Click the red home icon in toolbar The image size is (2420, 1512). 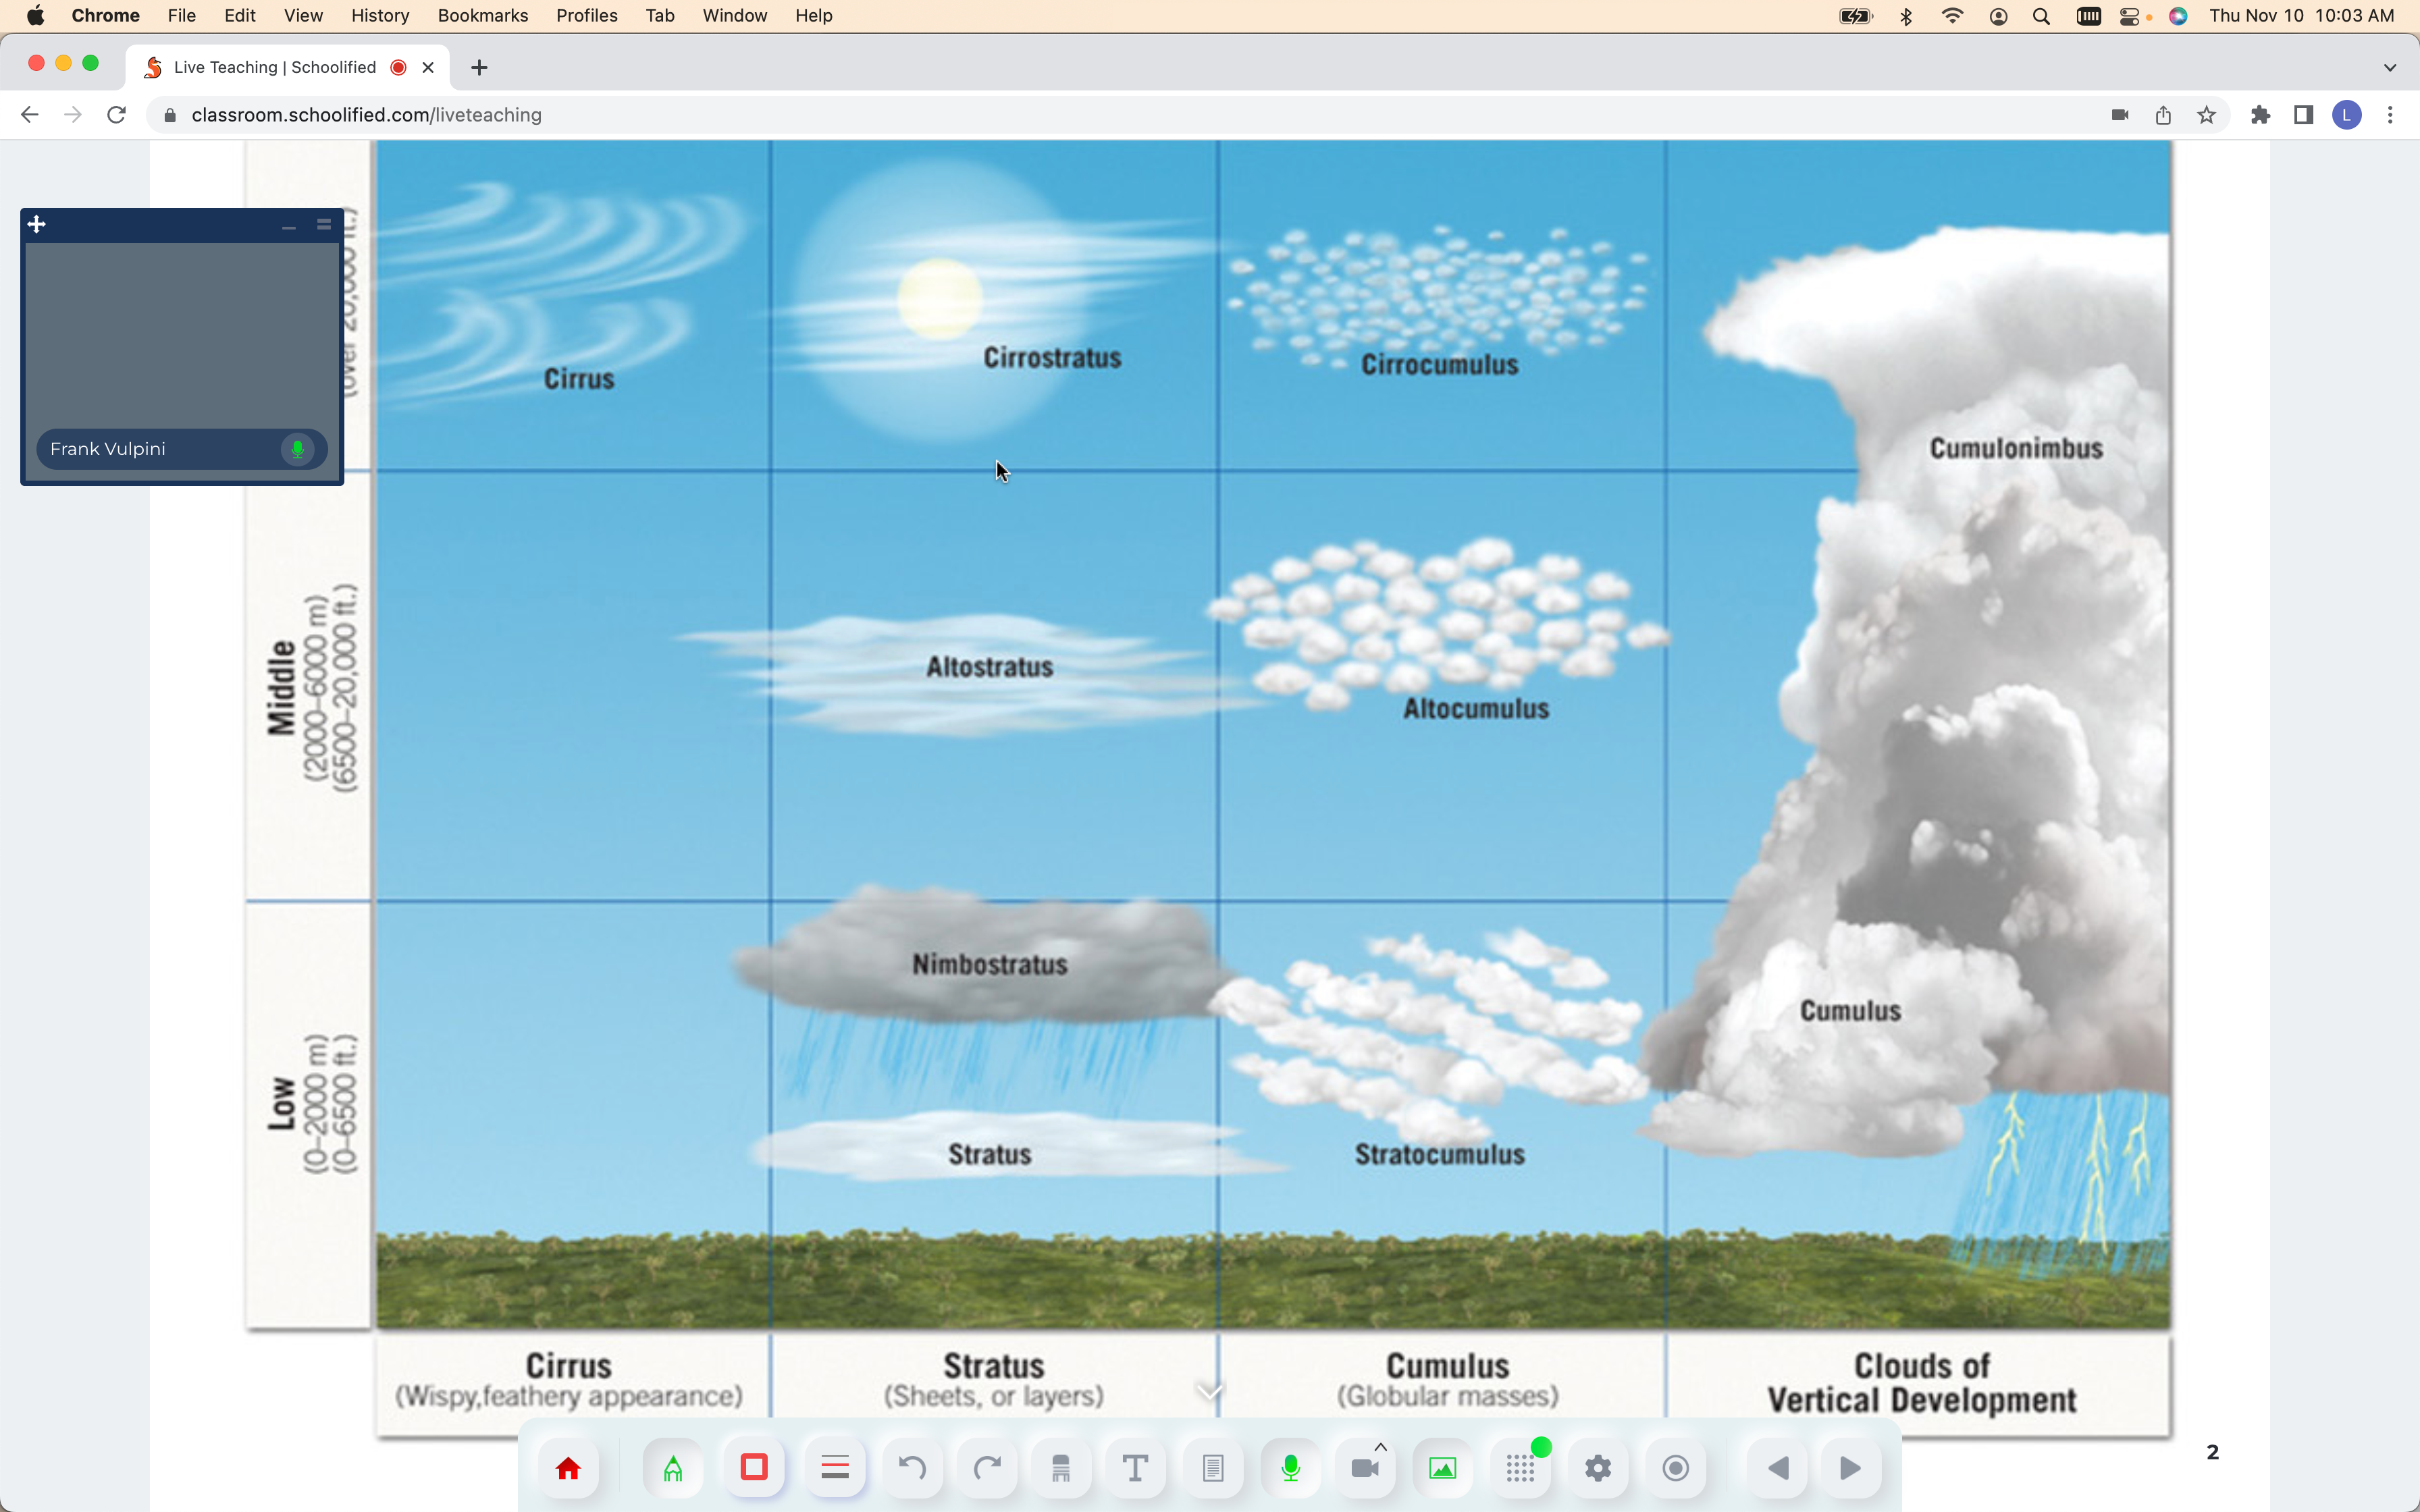568,1468
